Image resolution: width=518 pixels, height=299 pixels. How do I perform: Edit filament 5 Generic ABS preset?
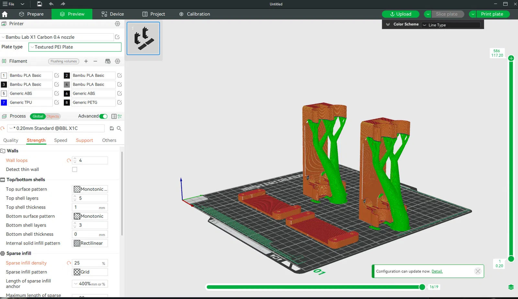pyautogui.click(x=57, y=93)
